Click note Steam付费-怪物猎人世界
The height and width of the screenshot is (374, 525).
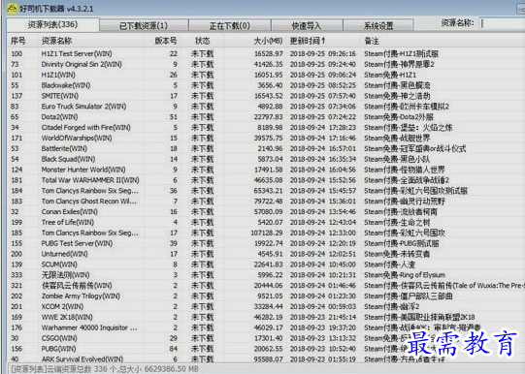pyautogui.click(x=405, y=170)
